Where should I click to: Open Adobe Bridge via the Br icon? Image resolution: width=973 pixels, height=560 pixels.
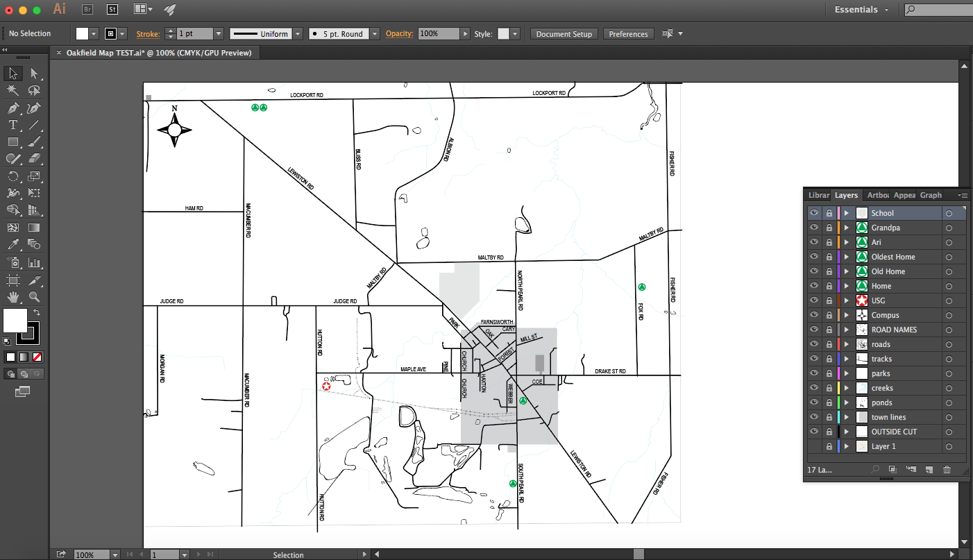(x=87, y=9)
